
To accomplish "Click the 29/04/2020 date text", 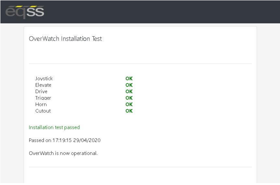I will pyautogui.click(x=87, y=140).
